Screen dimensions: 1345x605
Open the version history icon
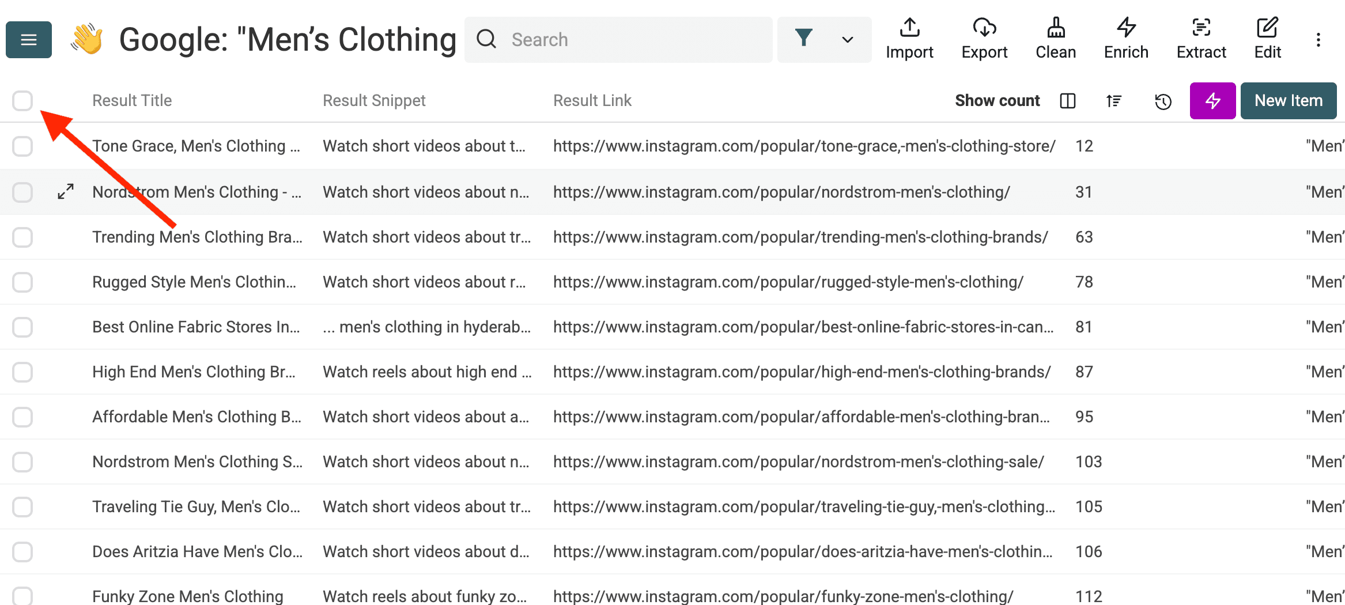[1163, 101]
